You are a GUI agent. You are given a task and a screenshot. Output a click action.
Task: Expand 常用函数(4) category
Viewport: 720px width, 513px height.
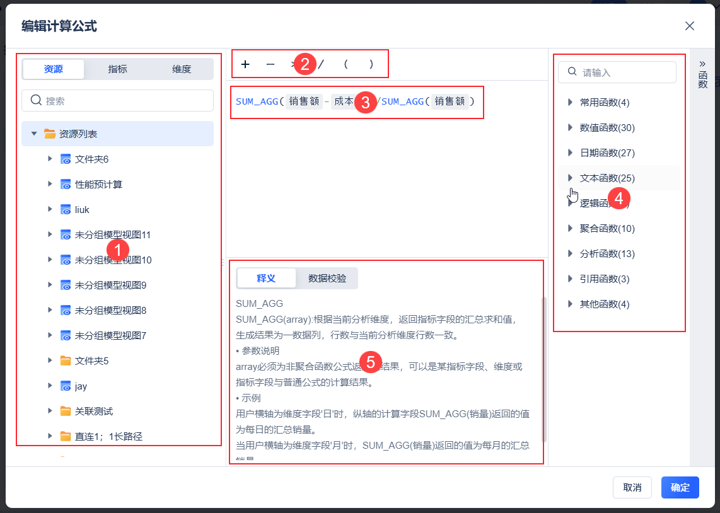click(x=570, y=102)
